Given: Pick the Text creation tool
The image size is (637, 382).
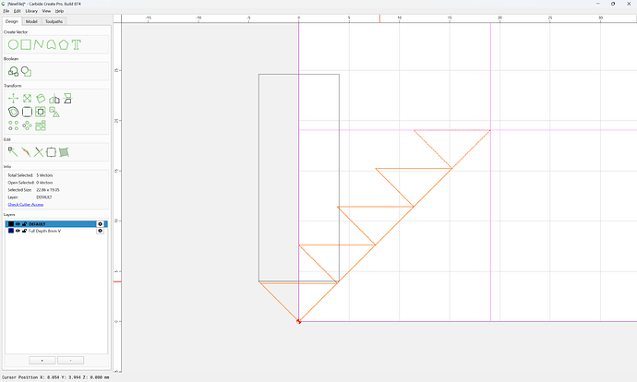Looking at the screenshot, I should click(x=77, y=44).
